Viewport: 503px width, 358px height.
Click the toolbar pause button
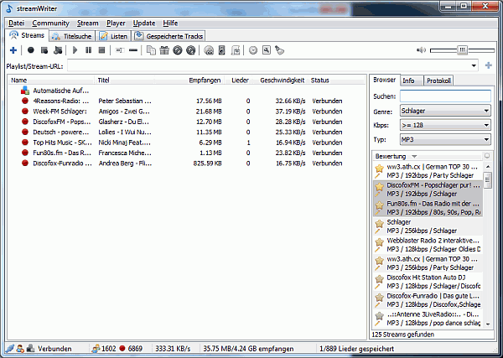(x=89, y=50)
